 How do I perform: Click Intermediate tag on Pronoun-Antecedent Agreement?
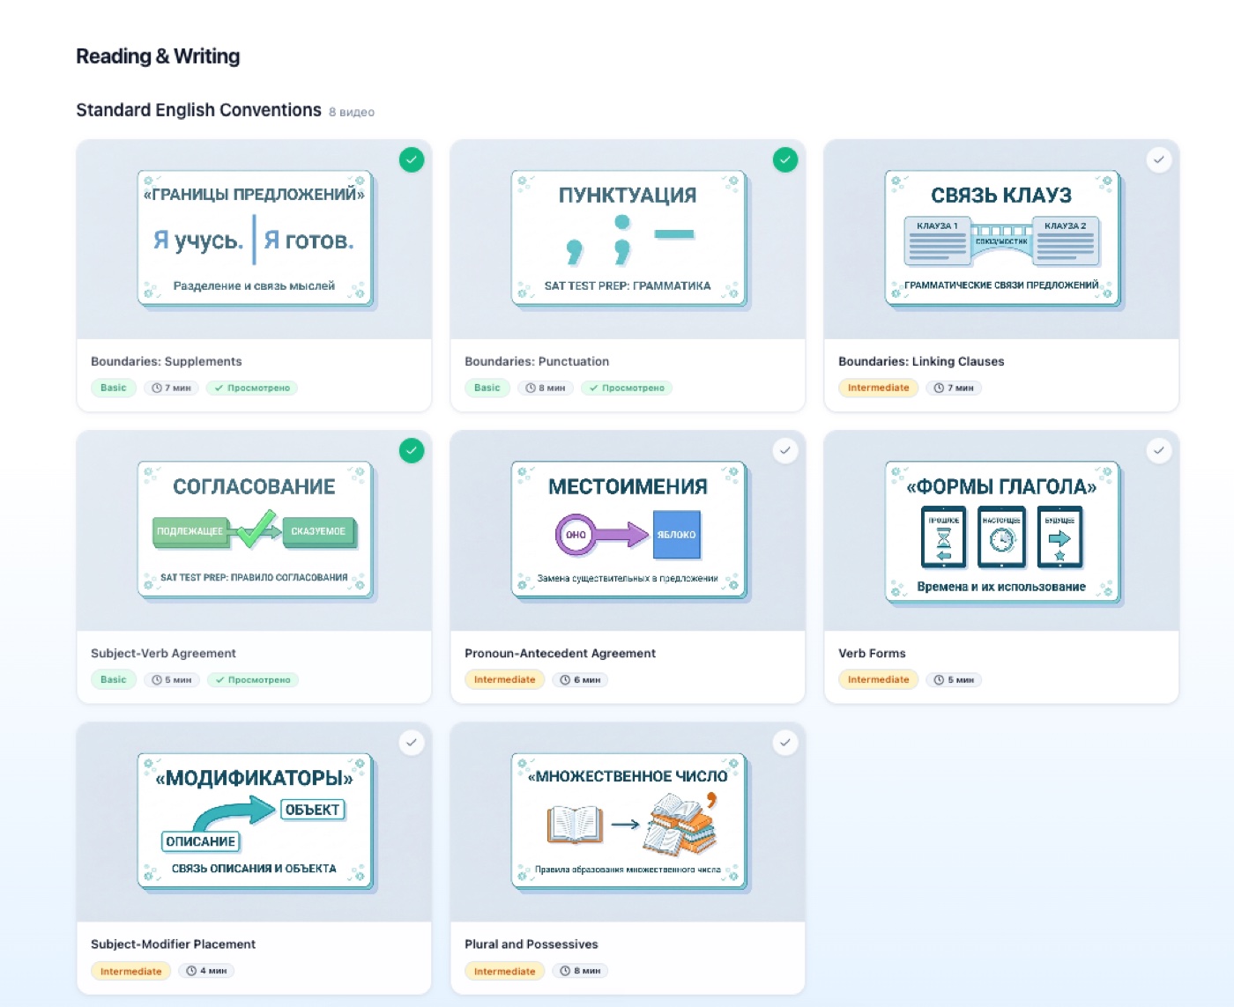[504, 679]
